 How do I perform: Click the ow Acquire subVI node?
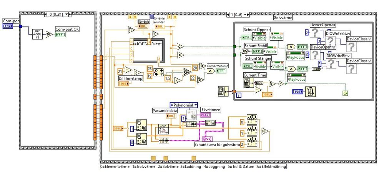(38, 35)
